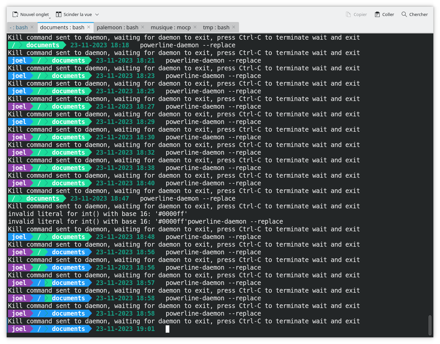Close the '- : bash' tab
The image size is (440, 344).
point(32,27)
